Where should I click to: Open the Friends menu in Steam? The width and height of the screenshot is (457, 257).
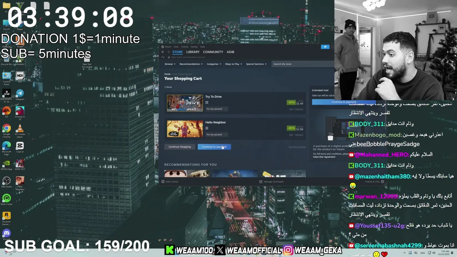(185, 47)
